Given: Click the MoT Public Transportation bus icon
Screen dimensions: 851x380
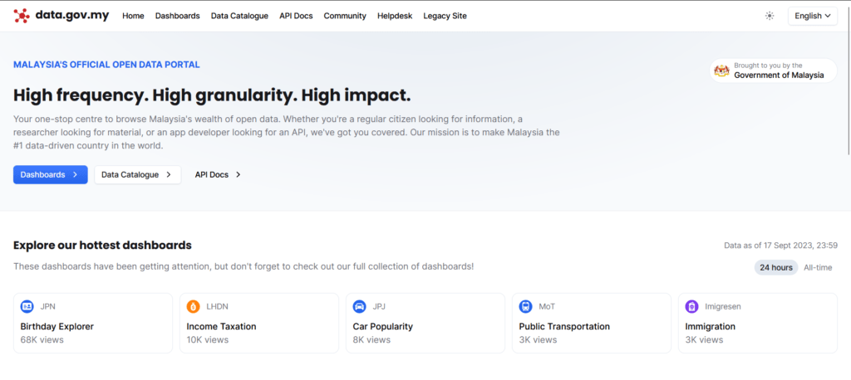Looking at the screenshot, I should 526,306.
